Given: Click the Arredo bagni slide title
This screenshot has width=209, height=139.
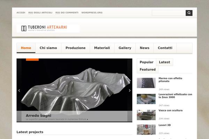Looking at the screenshot, I should coord(39,115).
